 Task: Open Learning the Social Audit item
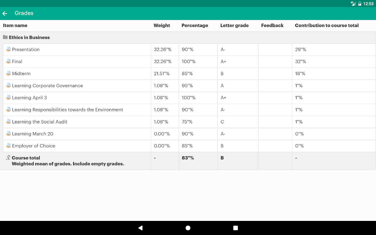(x=40, y=122)
